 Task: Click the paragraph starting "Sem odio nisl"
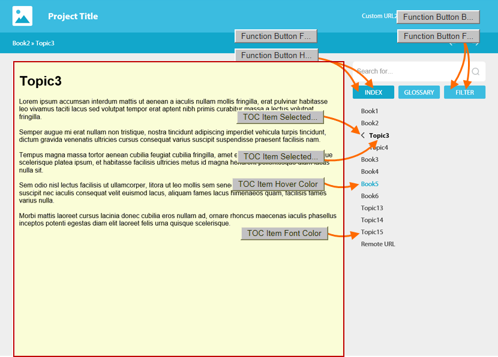click(x=172, y=193)
